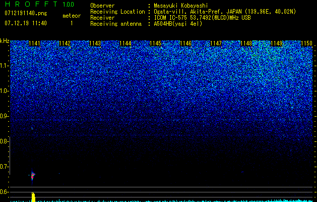Click the A504HB(yagi 4el) antenna text
The width and height of the screenshot is (317, 202).
[178, 24]
